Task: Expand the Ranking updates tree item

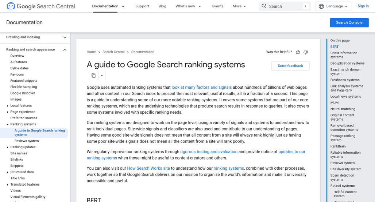Action: click(x=7, y=147)
